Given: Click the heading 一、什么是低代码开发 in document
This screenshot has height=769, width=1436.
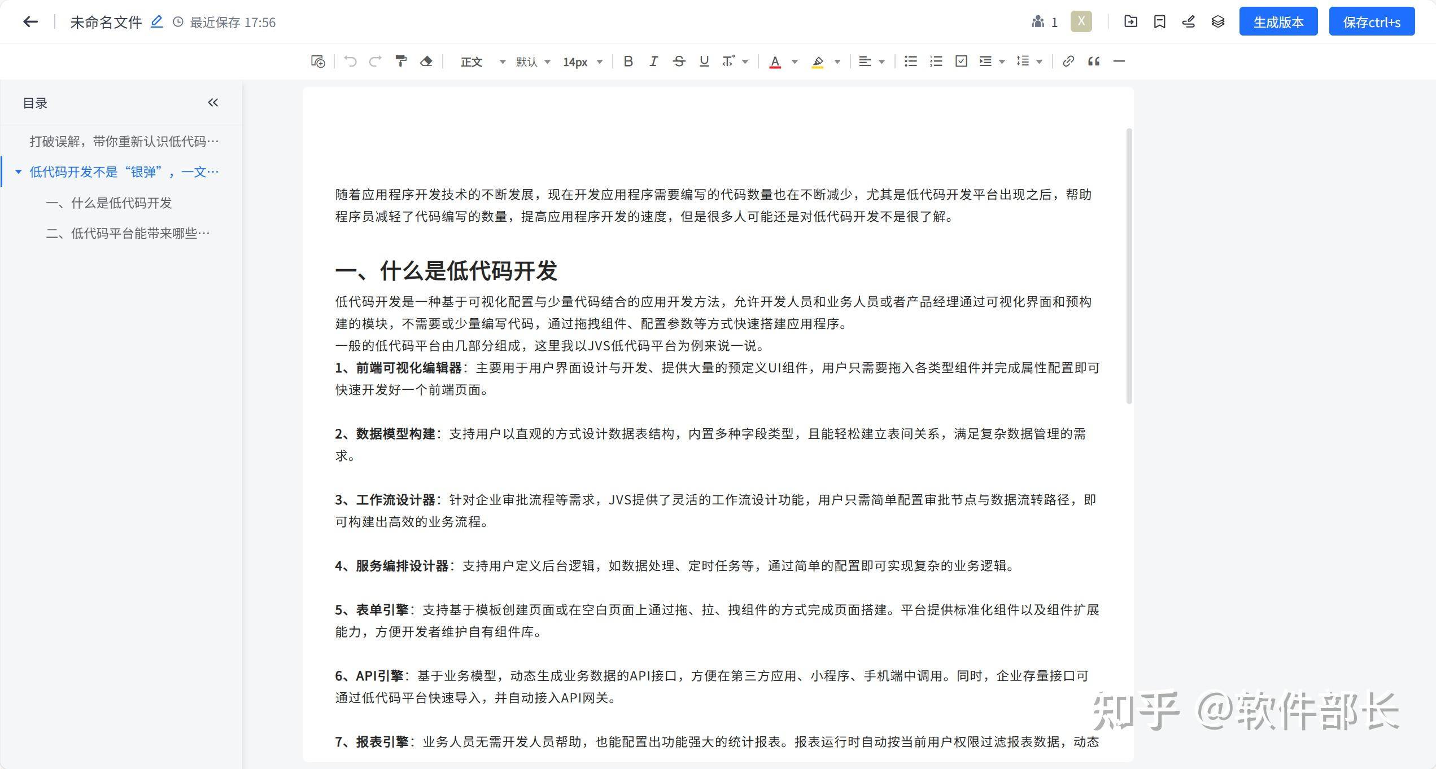Looking at the screenshot, I should (x=446, y=271).
